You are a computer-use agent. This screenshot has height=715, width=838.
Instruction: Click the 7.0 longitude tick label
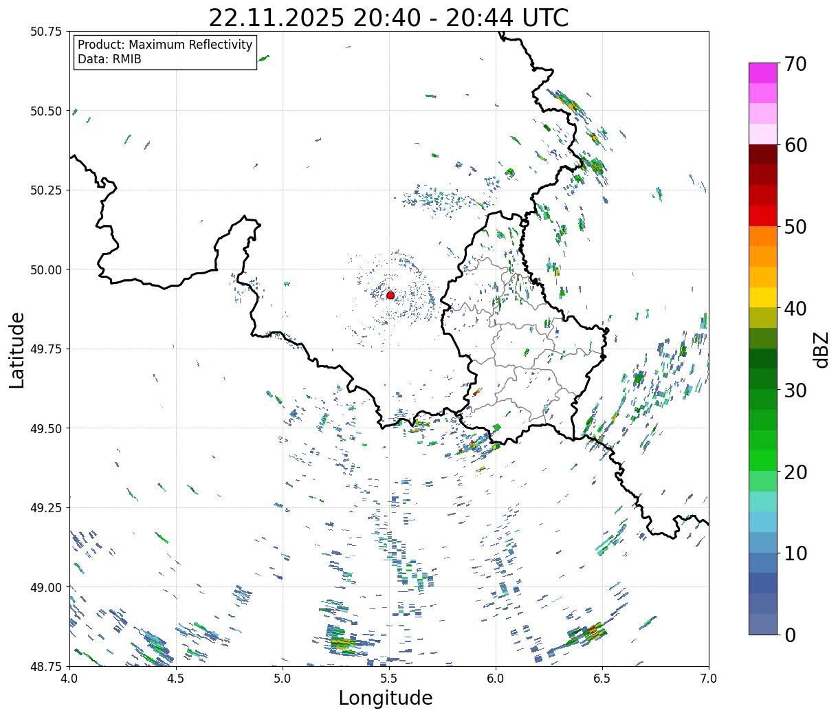pos(709,679)
